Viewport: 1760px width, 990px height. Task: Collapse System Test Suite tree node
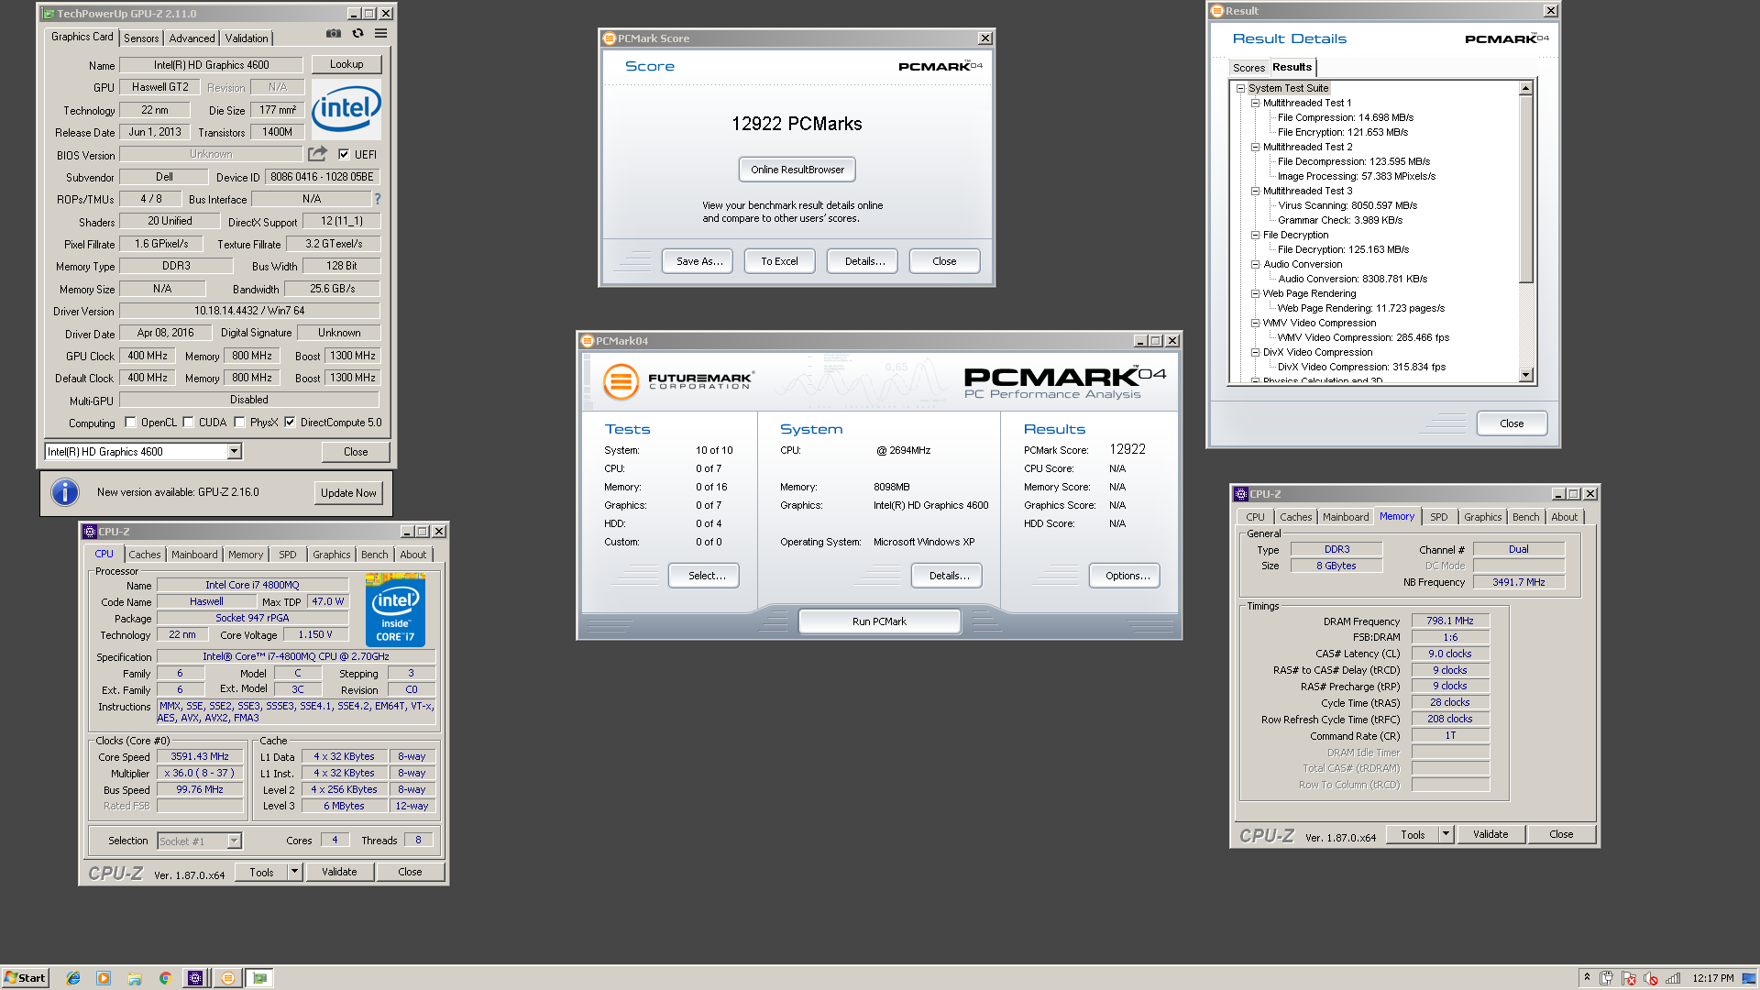click(1240, 88)
